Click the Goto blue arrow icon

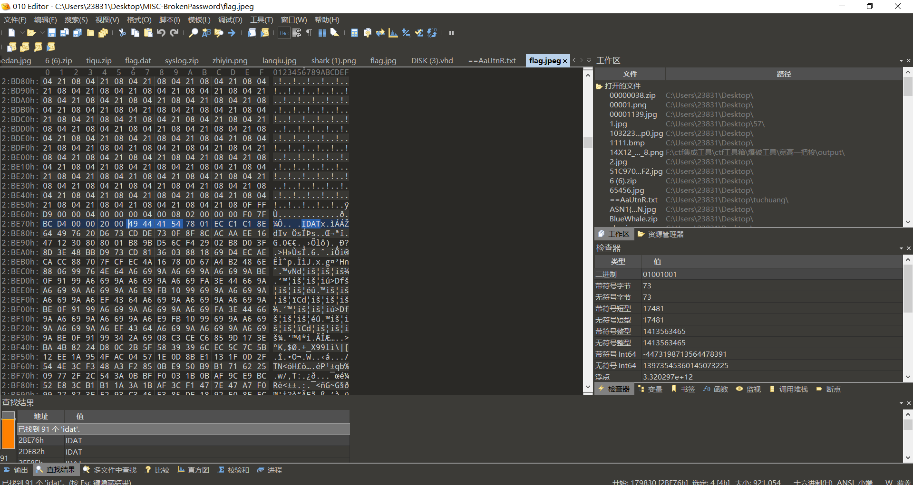pos(232,33)
